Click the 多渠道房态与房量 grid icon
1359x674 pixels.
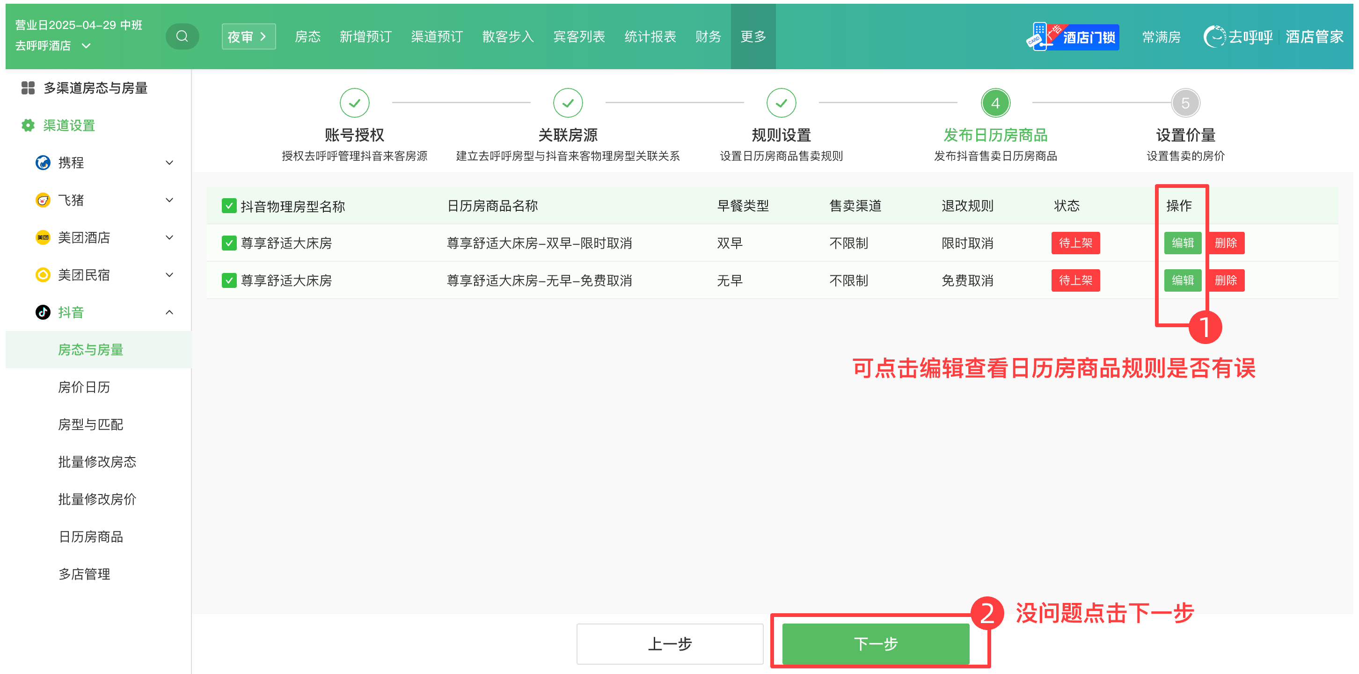28,88
